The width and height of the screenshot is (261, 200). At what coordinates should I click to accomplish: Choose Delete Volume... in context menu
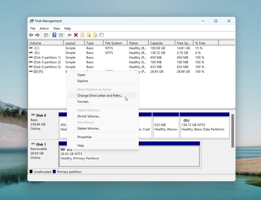[88, 128]
